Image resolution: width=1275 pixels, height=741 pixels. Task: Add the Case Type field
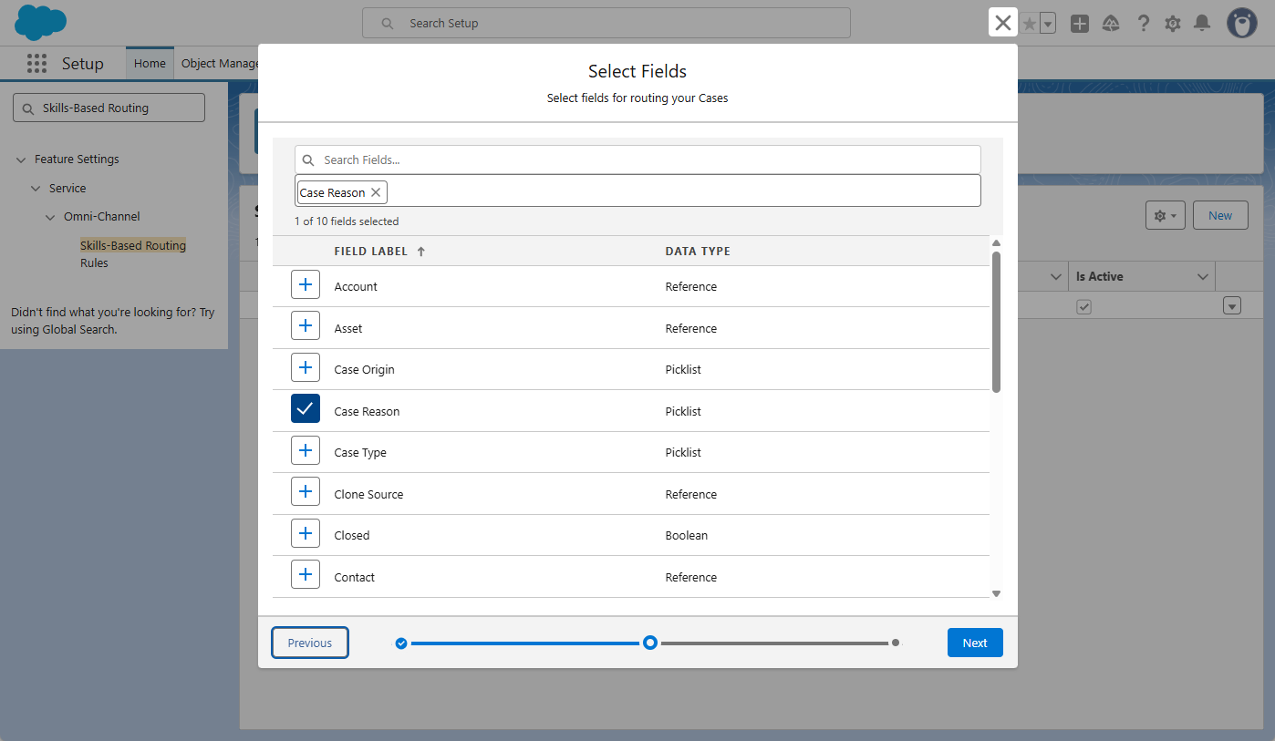coord(306,451)
